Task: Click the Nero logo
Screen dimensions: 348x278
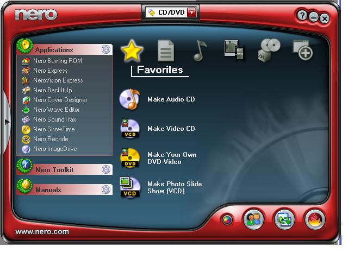Action: [36, 15]
